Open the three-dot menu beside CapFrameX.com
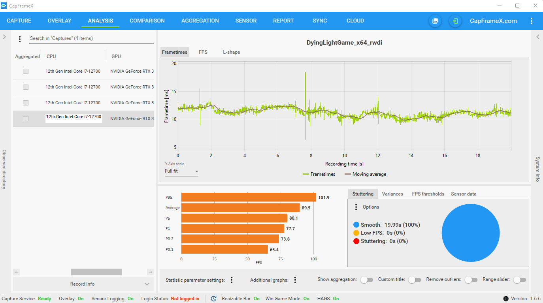 pos(532,21)
